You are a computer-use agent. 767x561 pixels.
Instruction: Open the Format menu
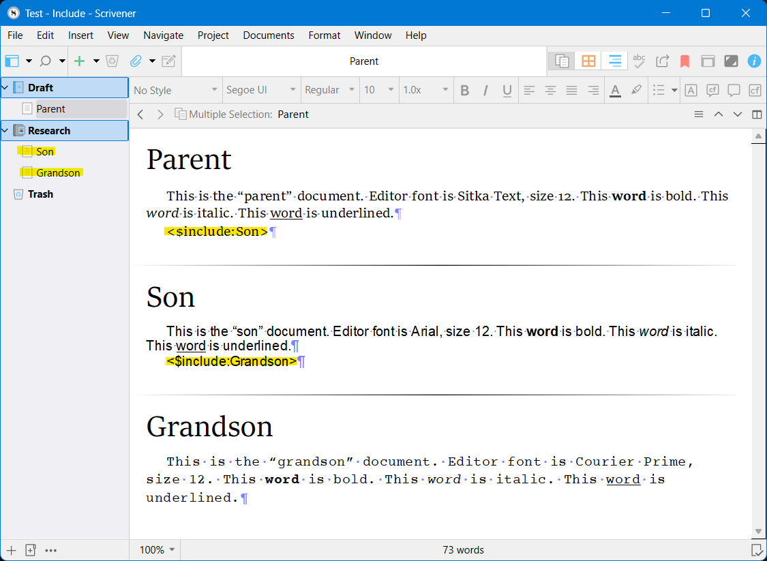[324, 35]
